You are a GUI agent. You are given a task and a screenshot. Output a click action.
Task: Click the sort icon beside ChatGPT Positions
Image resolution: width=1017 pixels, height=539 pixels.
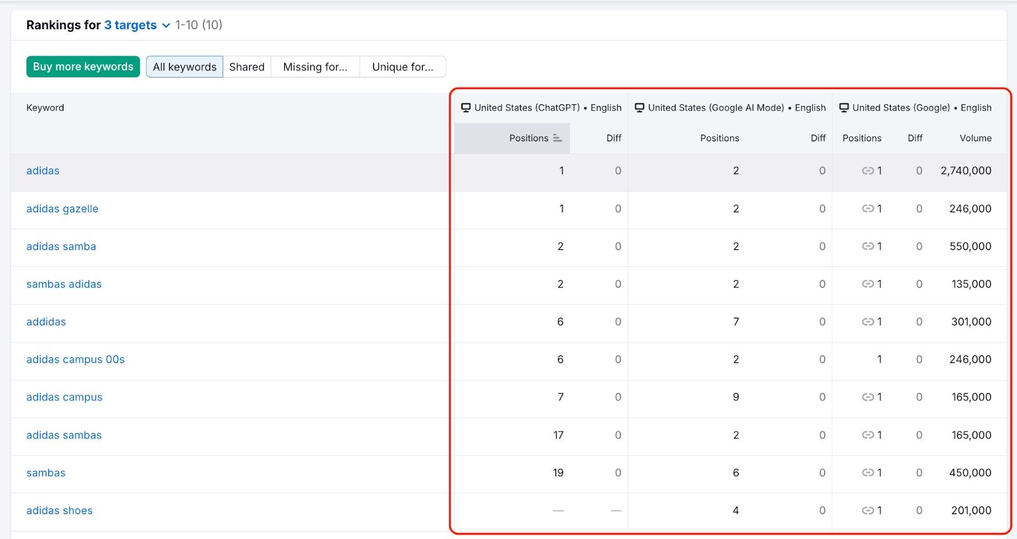click(557, 138)
